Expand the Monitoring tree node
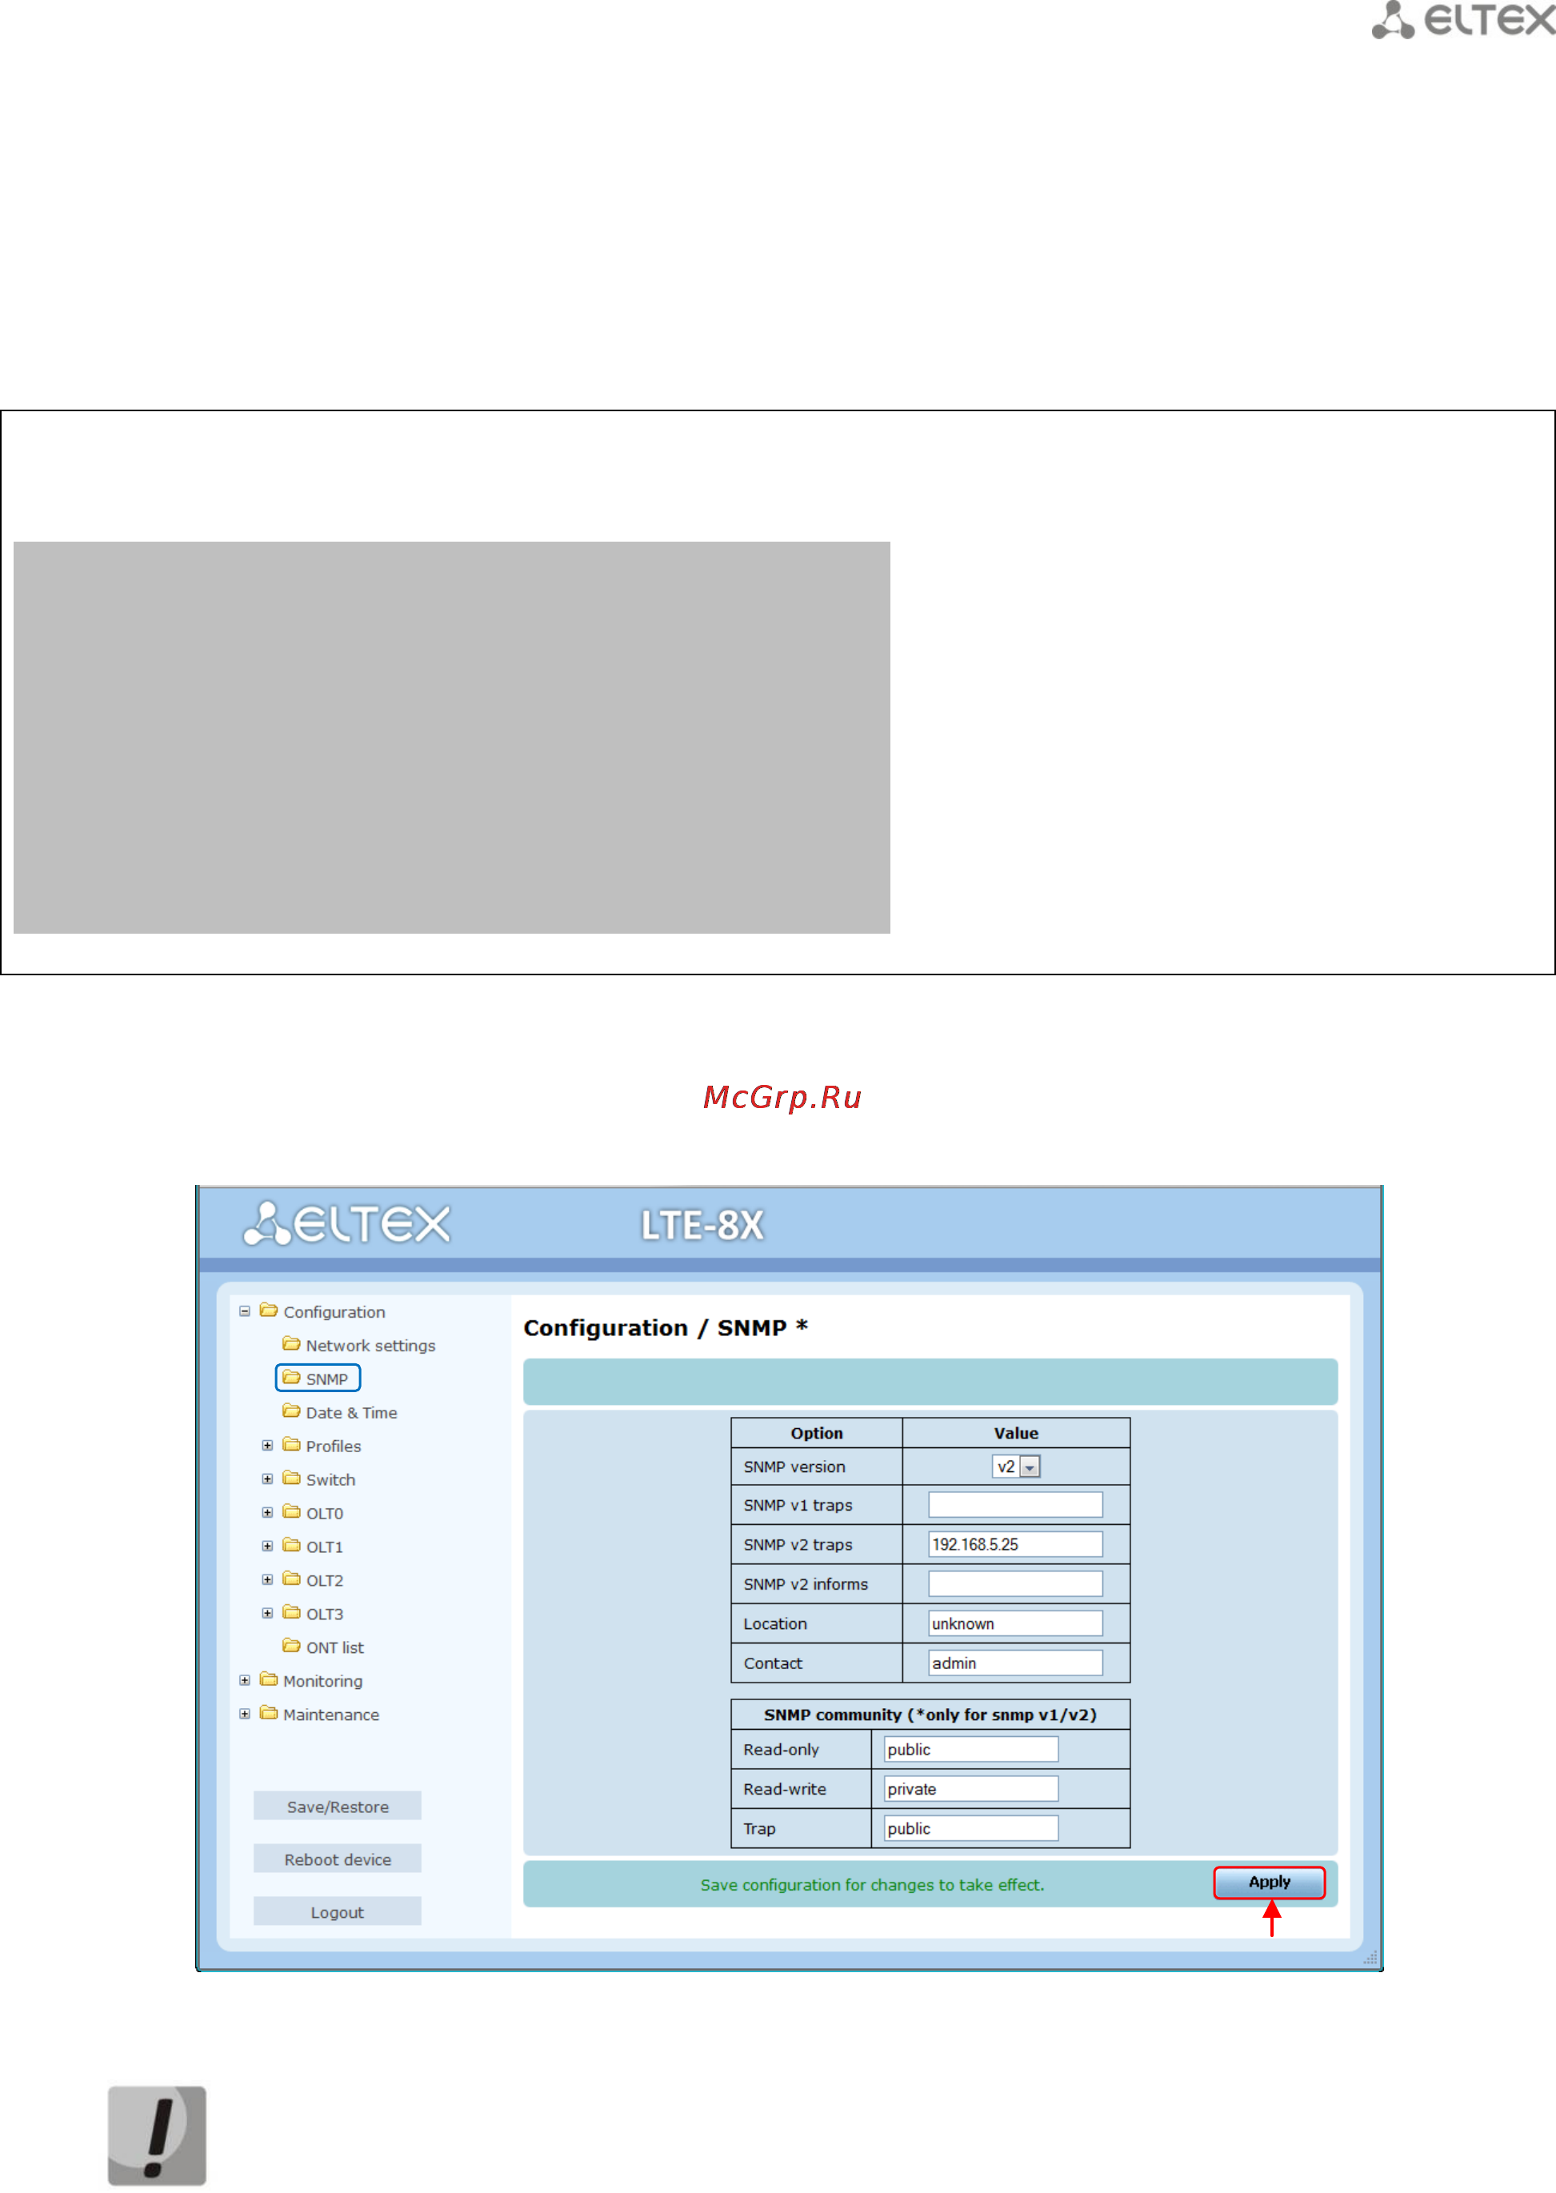The width and height of the screenshot is (1556, 2193). [x=244, y=1679]
